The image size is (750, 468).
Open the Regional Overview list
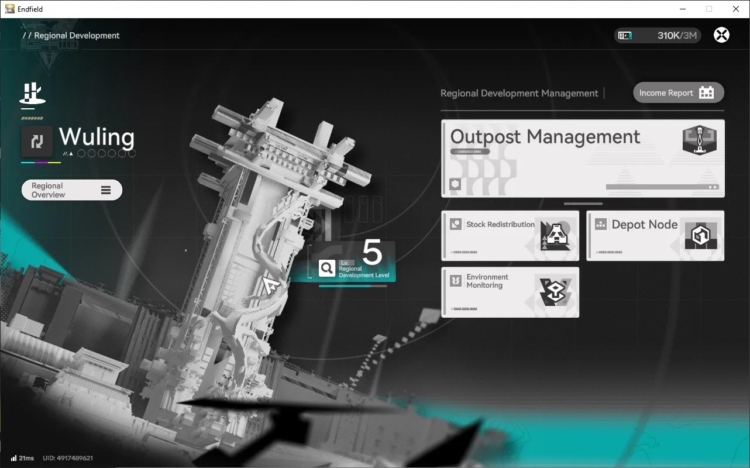[72, 190]
